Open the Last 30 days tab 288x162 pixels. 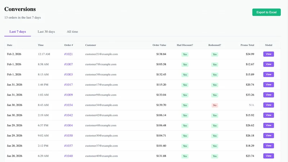click(46, 32)
